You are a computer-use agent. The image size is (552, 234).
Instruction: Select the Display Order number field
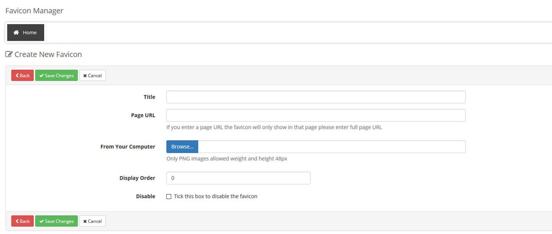click(x=238, y=178)
